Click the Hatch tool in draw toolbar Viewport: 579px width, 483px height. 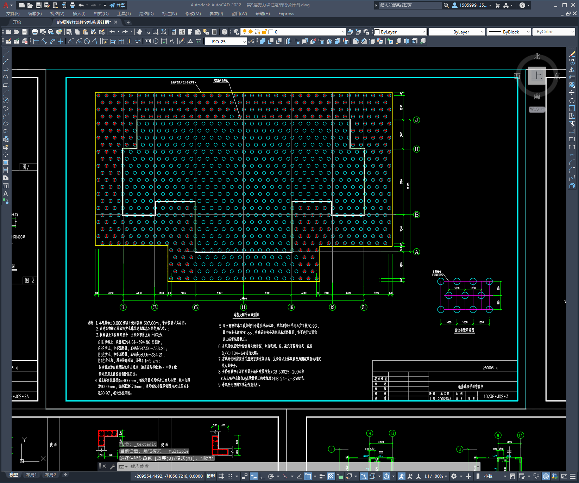click(6, 162)
